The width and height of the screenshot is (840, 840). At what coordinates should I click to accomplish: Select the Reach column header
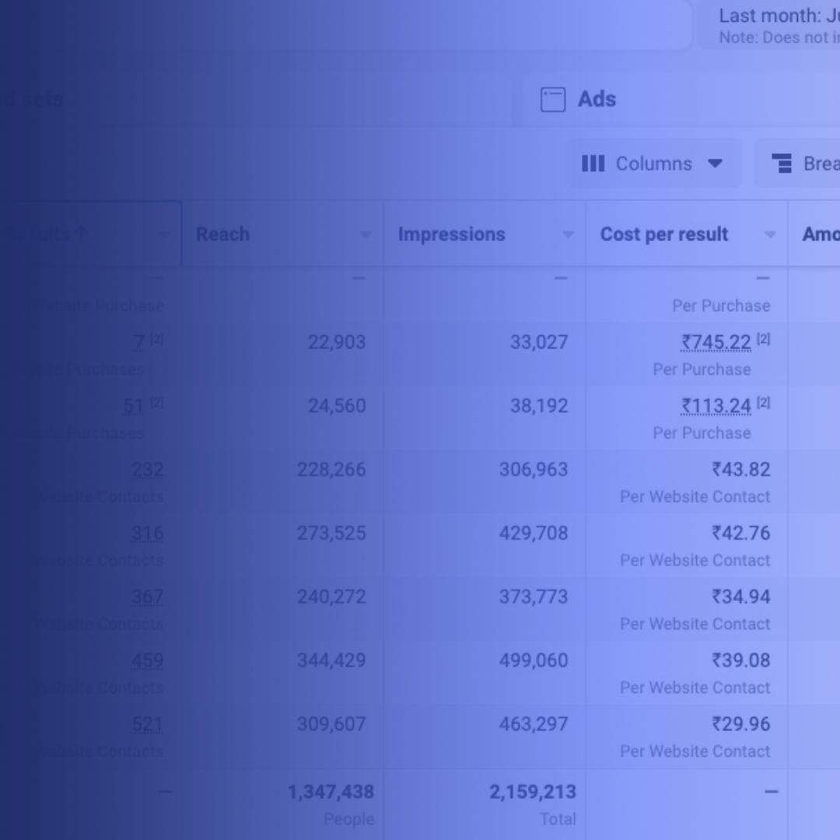222,234
